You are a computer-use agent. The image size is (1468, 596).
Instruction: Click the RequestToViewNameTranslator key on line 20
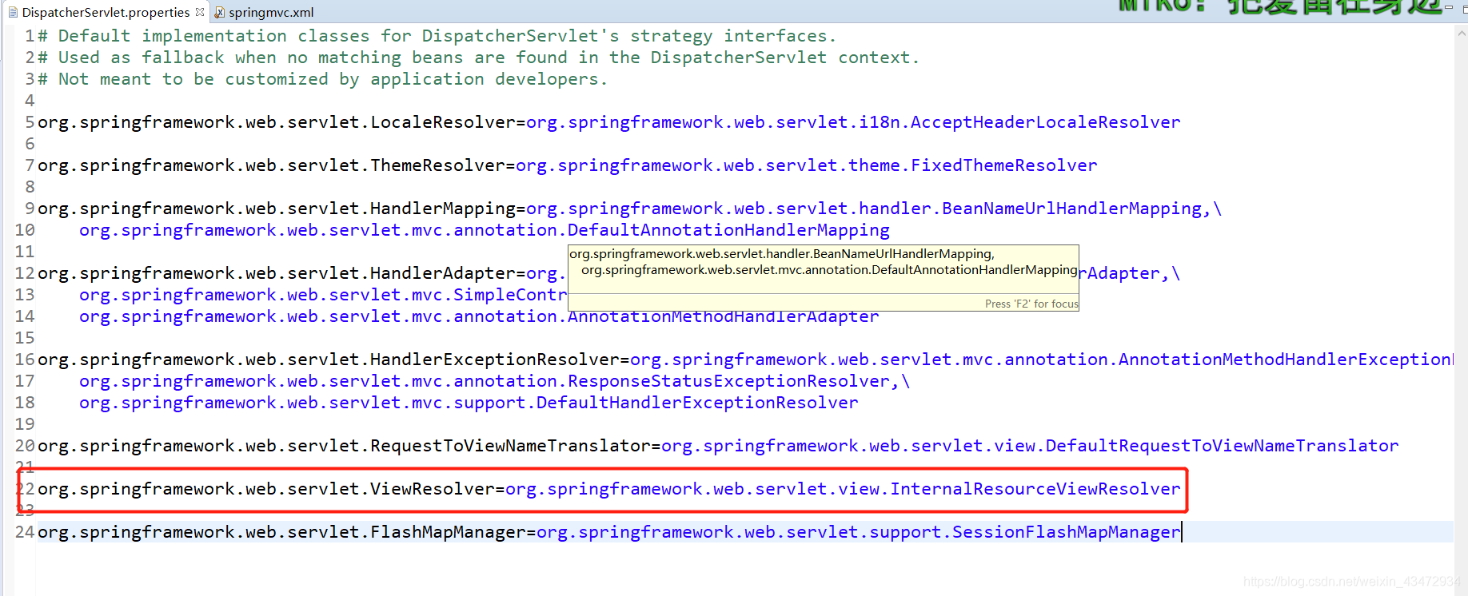click(x=344, y=446)
